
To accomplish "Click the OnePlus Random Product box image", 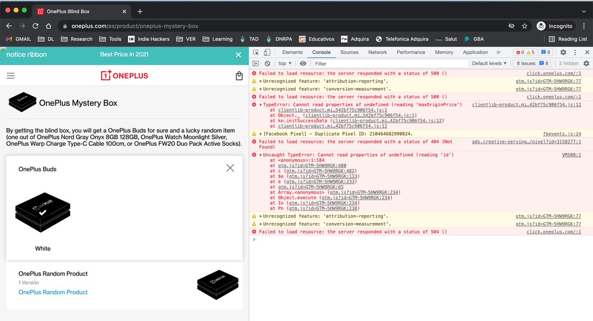I will 218,285.
